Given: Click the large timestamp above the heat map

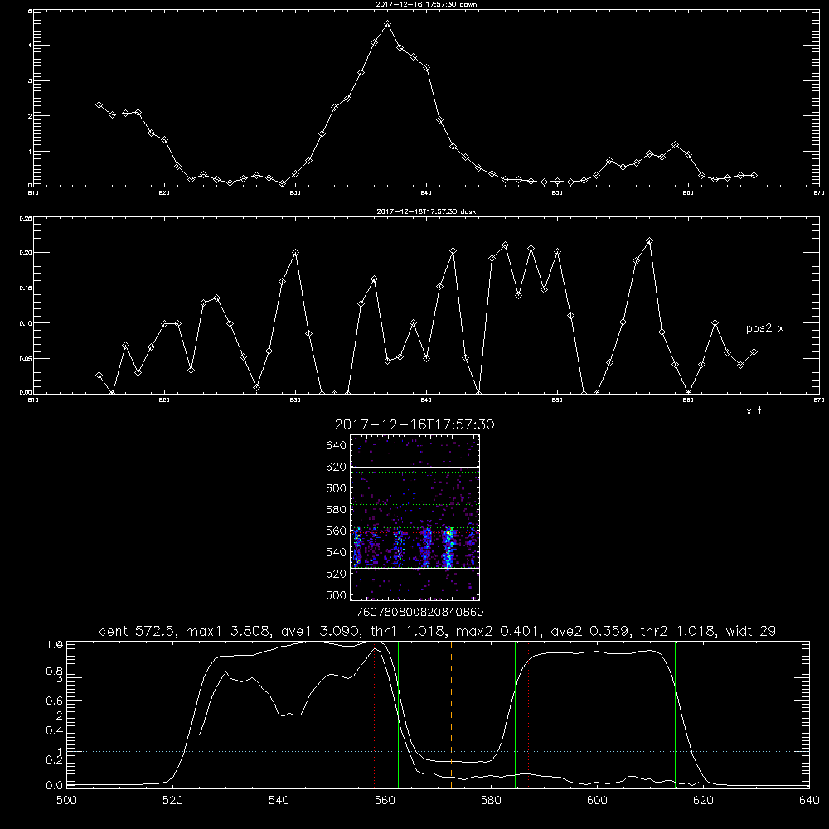Looking at the screenshot, I should point(414,425).
